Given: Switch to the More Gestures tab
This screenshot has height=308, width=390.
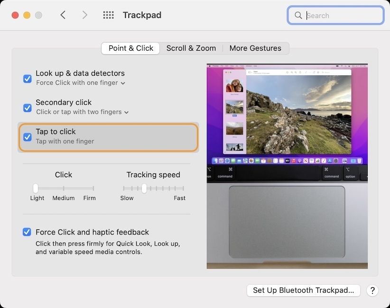Looking at the screenshot, I should pos(255,48).
